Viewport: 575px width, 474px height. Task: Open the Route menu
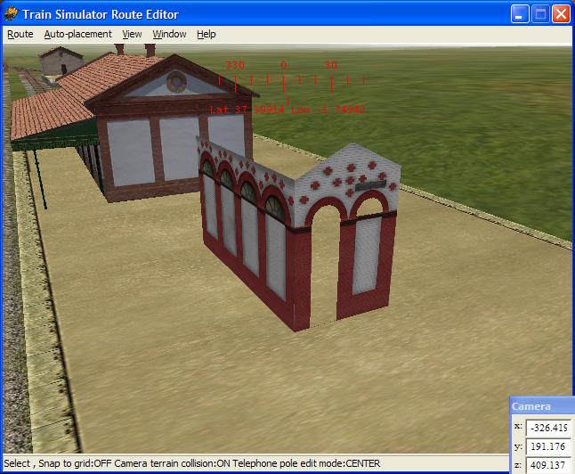20,34
